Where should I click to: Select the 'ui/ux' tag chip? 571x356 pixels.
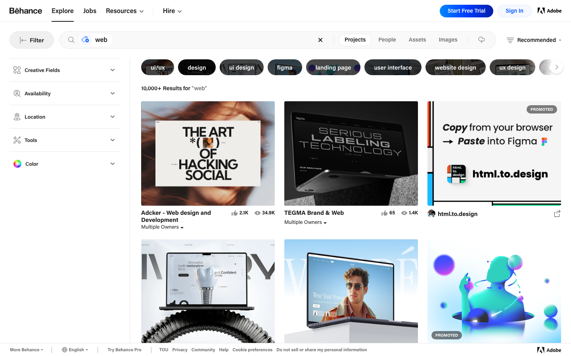[x=157, y=67]
